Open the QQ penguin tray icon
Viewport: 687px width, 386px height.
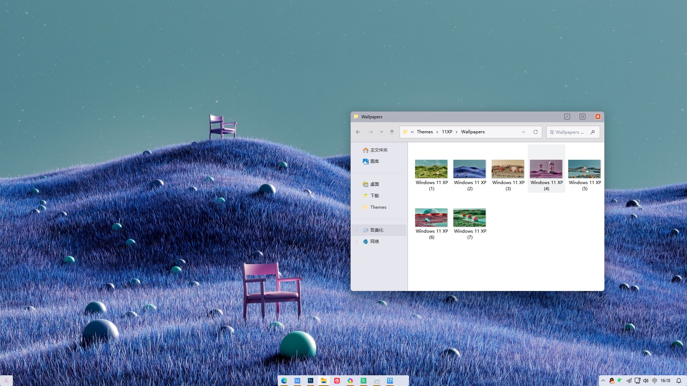[612, 381]
